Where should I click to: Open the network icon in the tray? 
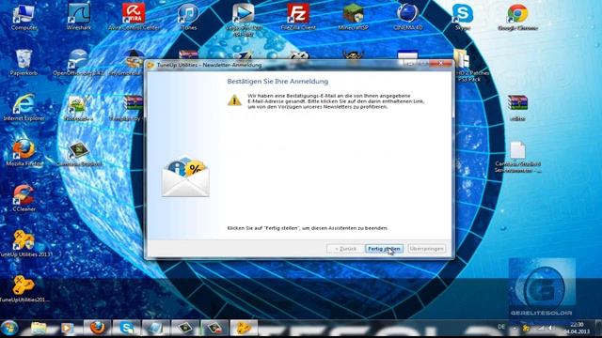coord(541,328)
